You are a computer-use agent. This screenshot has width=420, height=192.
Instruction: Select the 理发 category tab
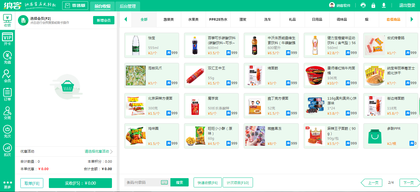[243, 19]
